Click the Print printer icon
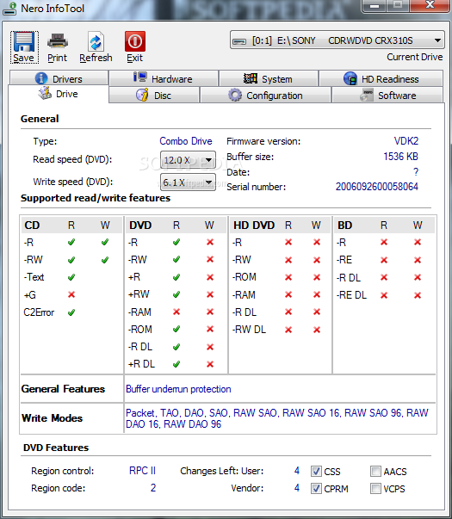 pos(58,41)
